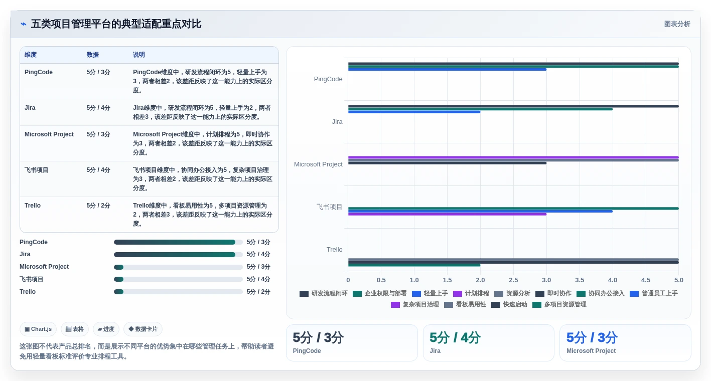This screenshot has width=711, height=381.
Task: Toggle the 快速启动 legend entry
Action: pyautogui.click(x=509, y=305)
